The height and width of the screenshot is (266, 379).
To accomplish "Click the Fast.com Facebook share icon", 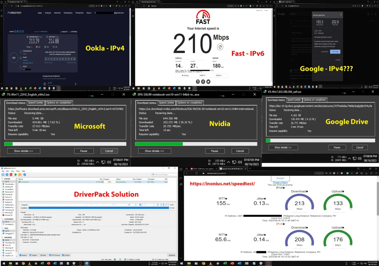I will (203, 82).
